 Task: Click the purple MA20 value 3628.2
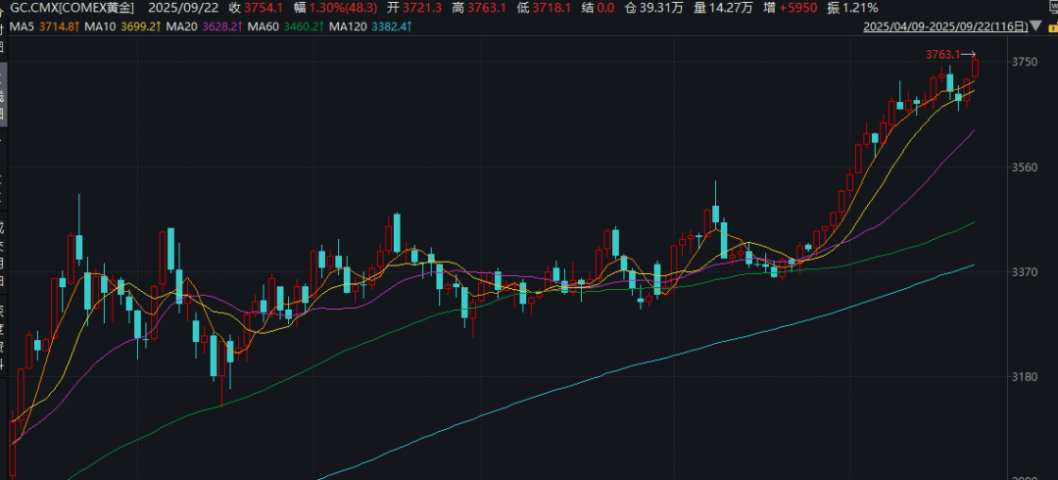point(223,25)
